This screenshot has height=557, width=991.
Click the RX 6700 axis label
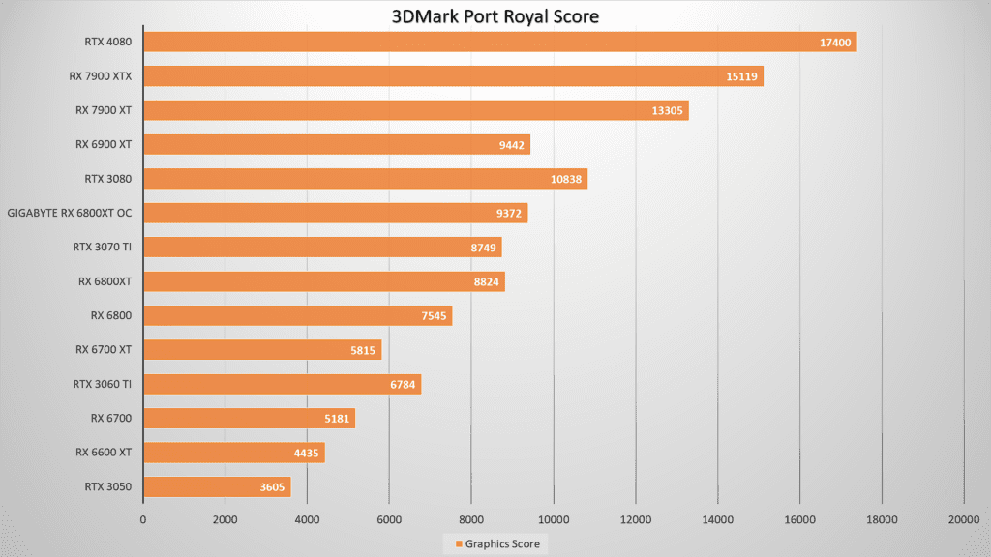(x=111, y=418)
